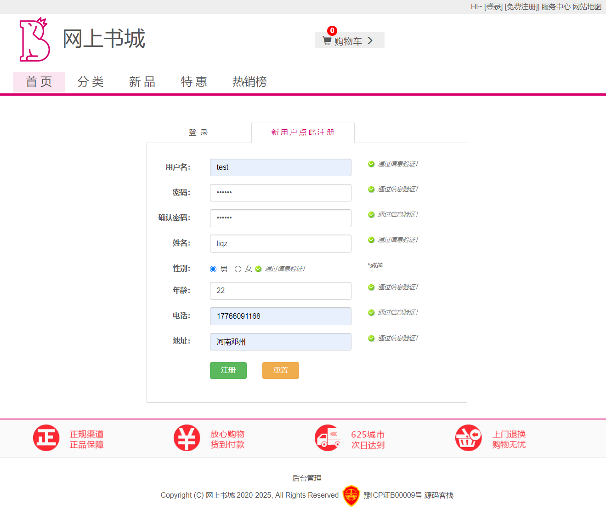Click the 上门退换 购物无忧 text
The image size is (606, 511).
tap(509, 439)
